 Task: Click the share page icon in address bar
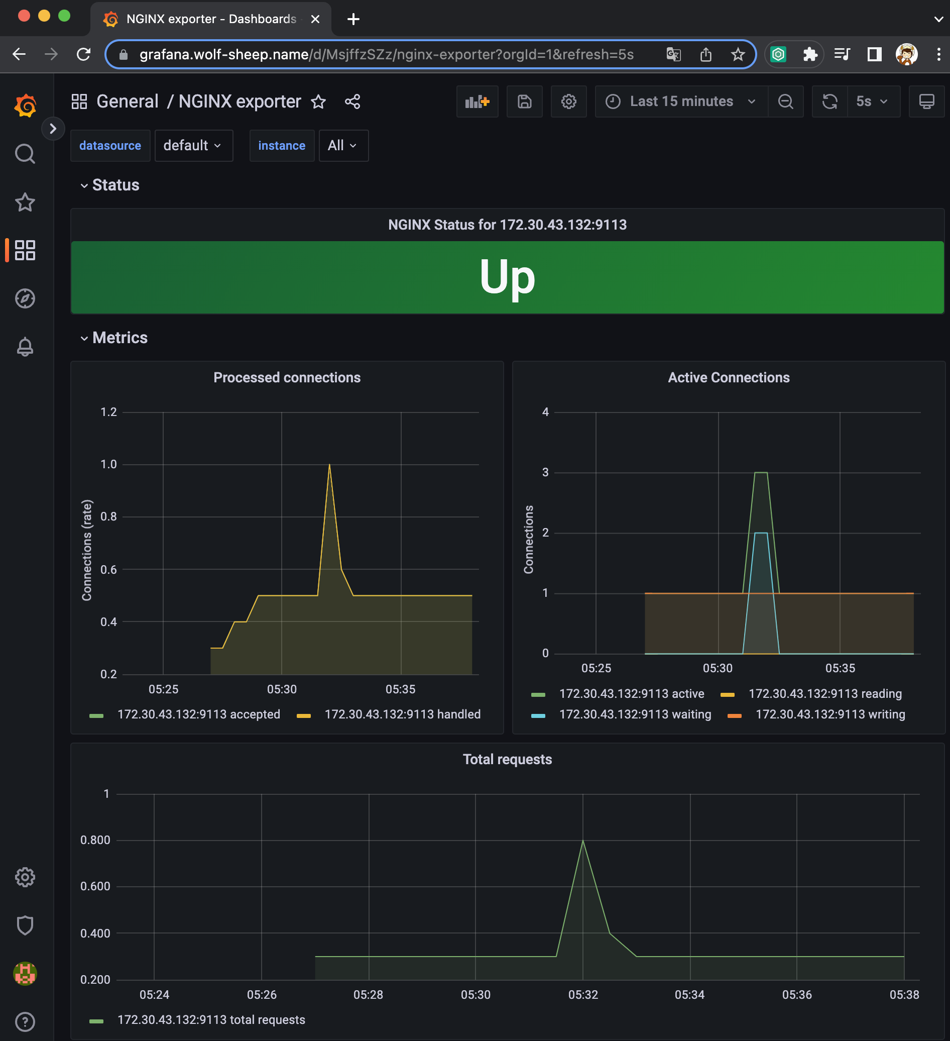[x=705, y=54]
